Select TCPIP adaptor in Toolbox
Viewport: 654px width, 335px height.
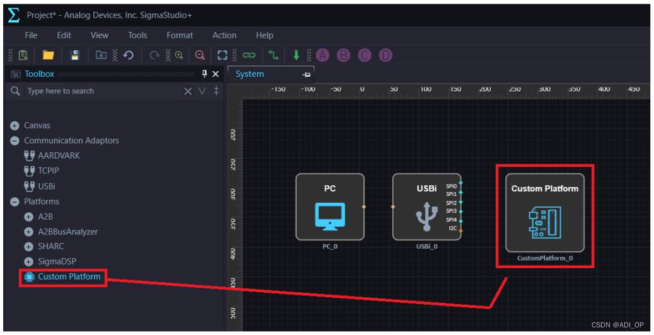(42, 171)
